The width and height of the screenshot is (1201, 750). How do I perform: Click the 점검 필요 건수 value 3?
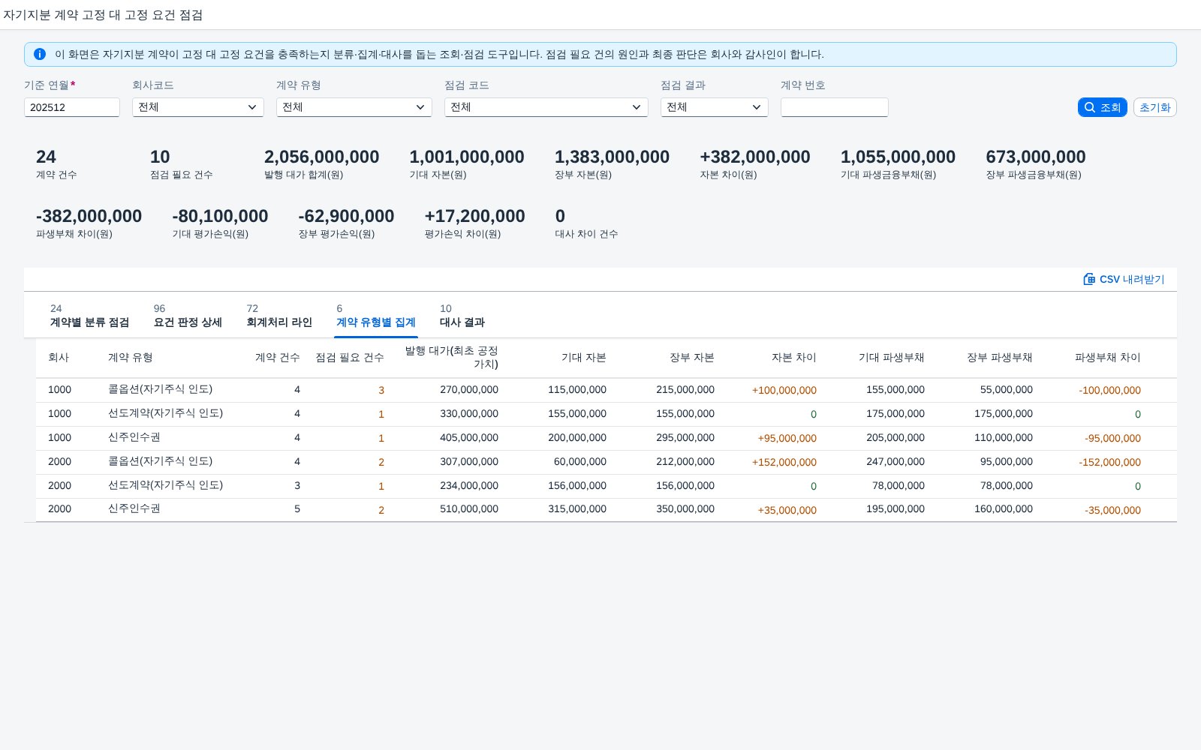click(381, 390)
